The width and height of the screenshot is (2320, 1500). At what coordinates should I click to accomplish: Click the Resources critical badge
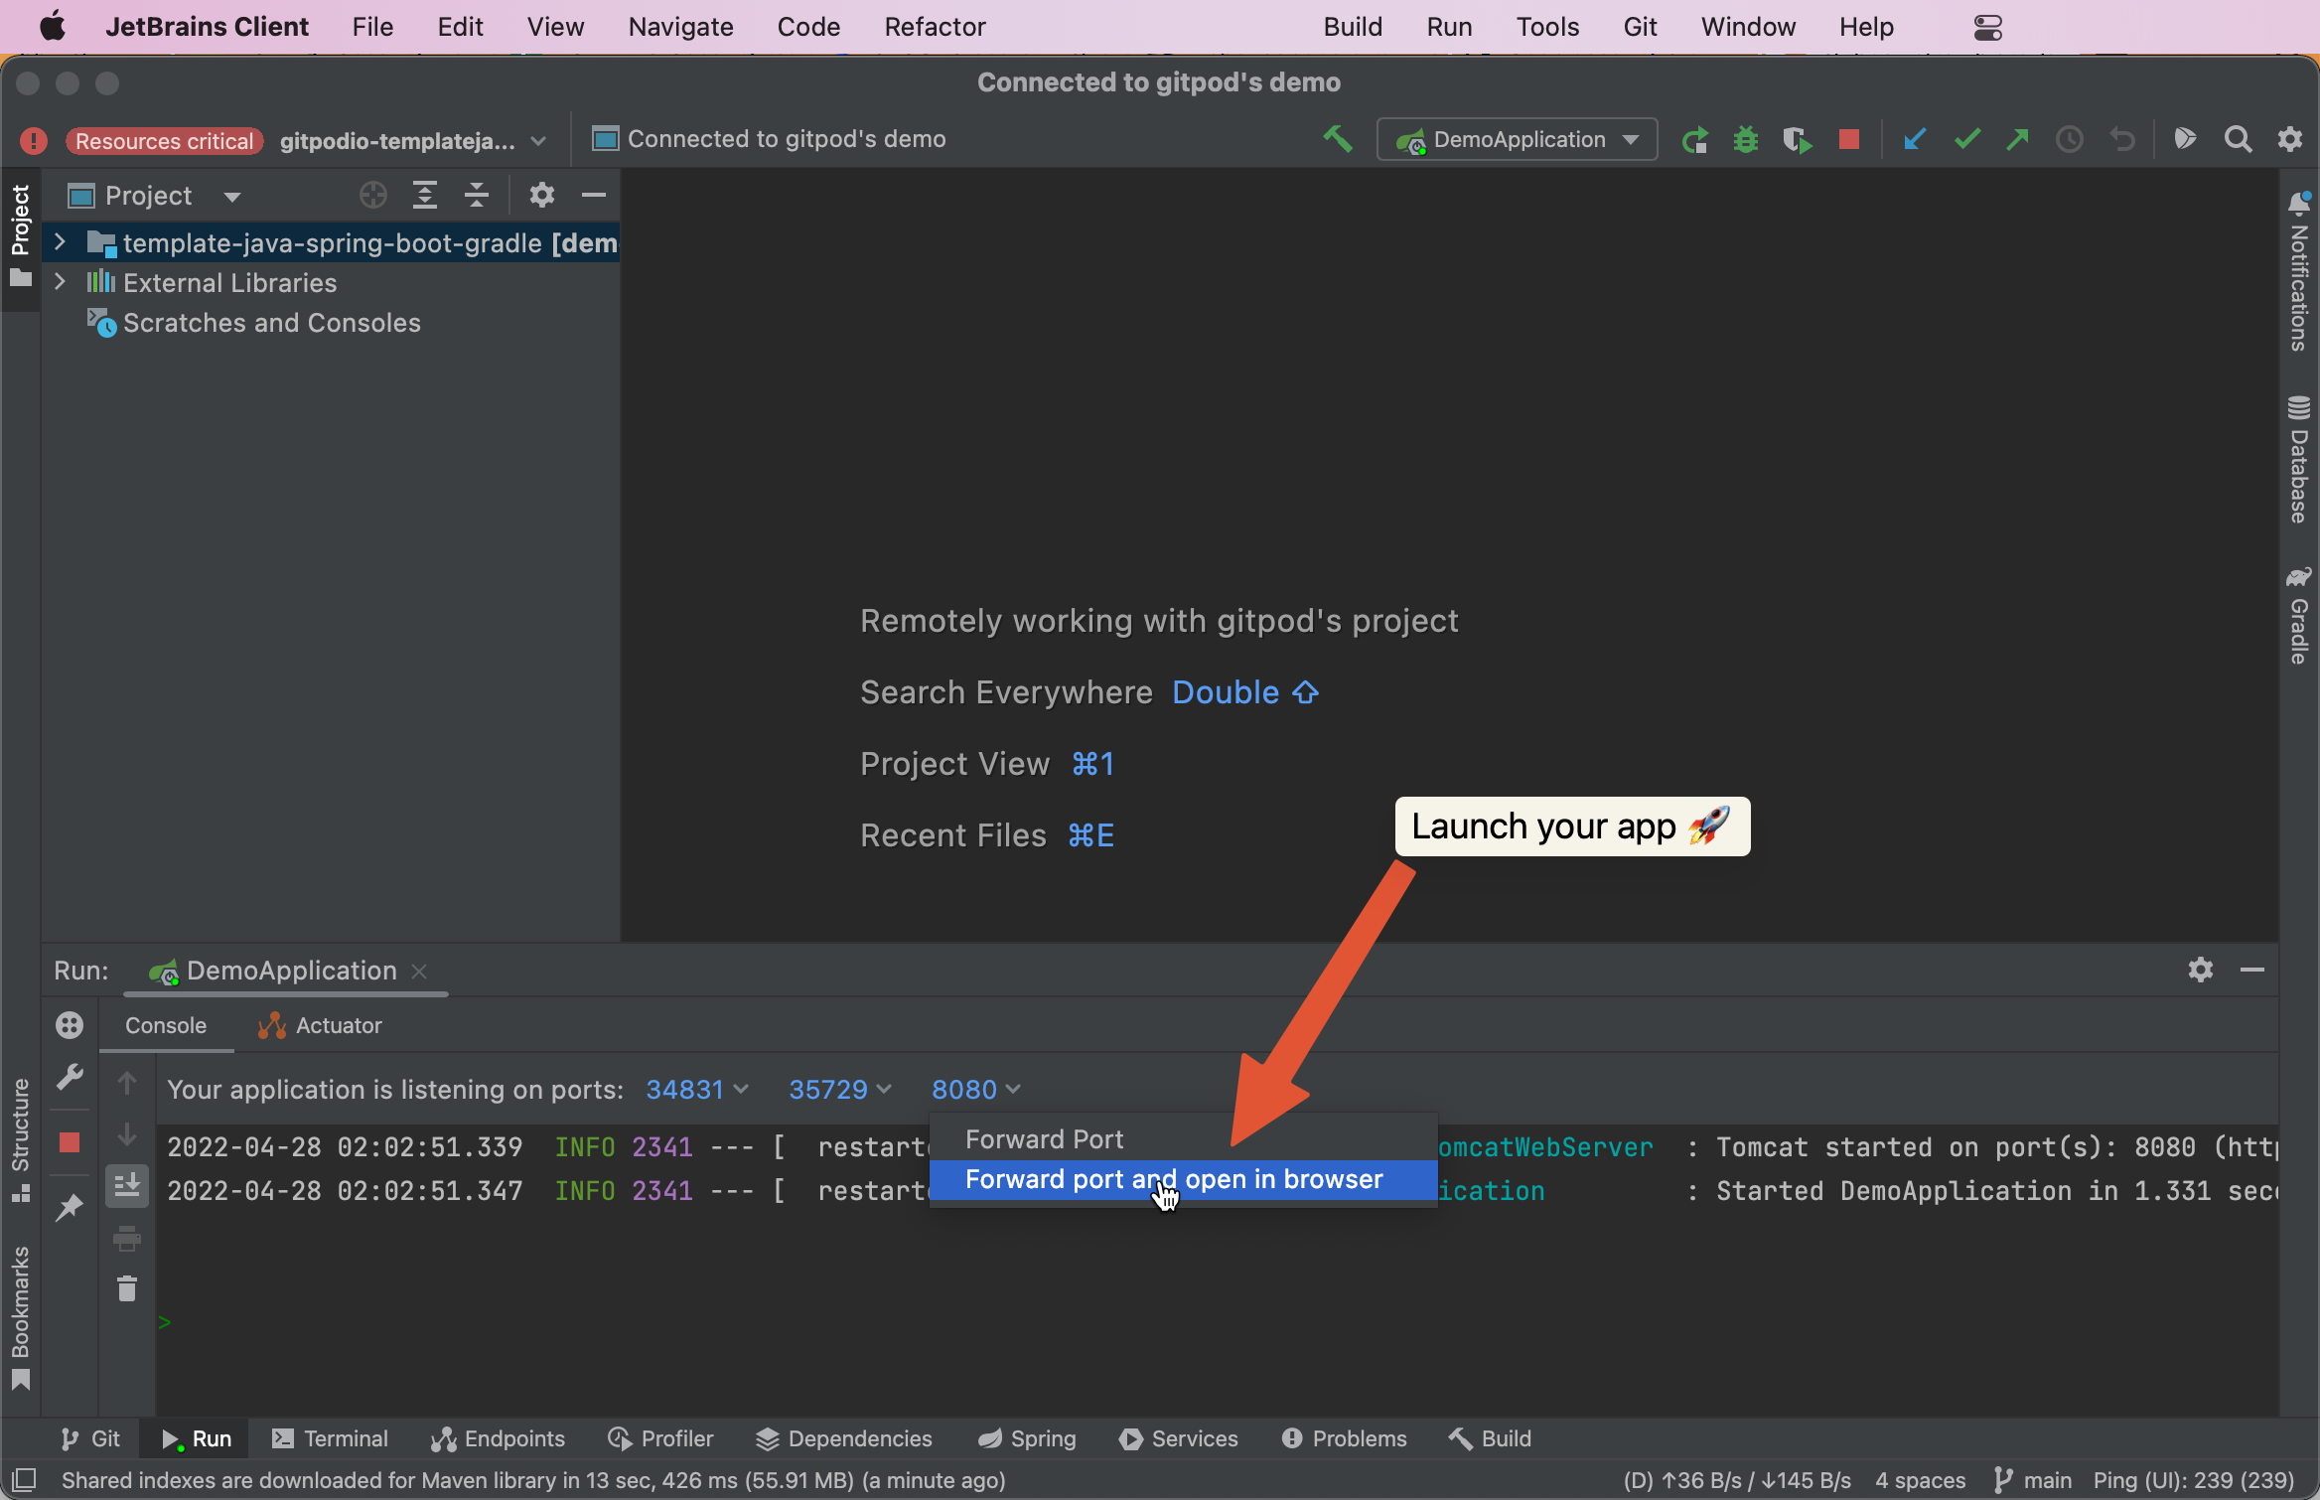164,141
